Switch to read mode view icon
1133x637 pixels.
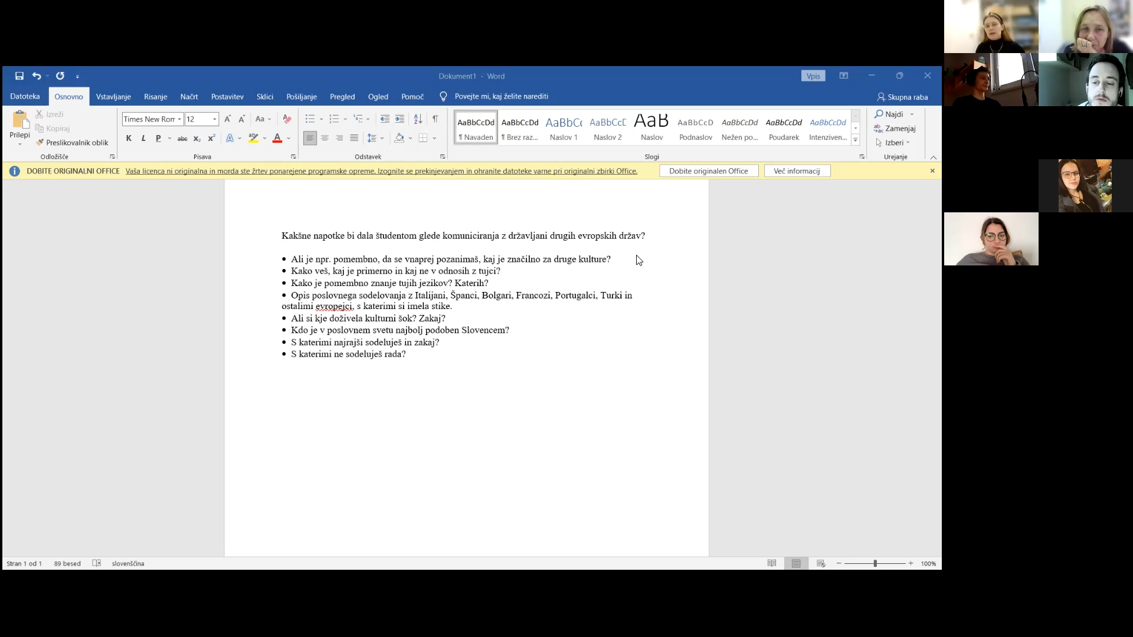coord(771,563)
